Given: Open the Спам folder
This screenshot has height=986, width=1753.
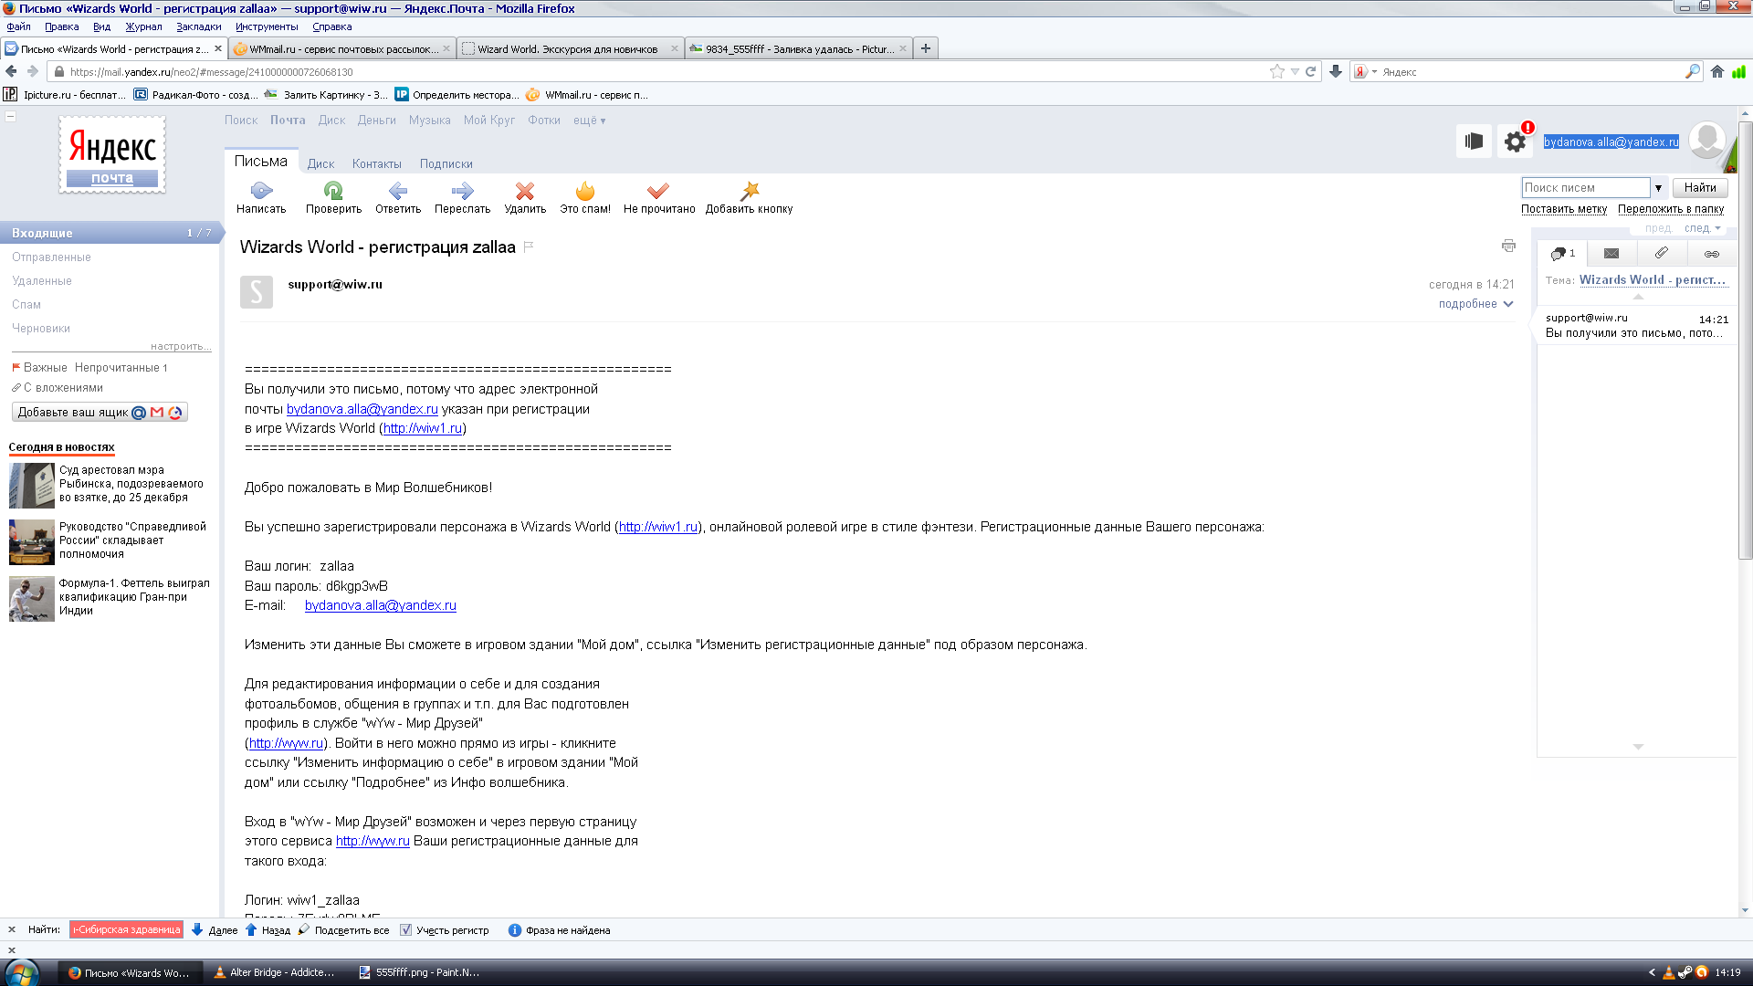Looking at the screenshot, I should point(26,305).
